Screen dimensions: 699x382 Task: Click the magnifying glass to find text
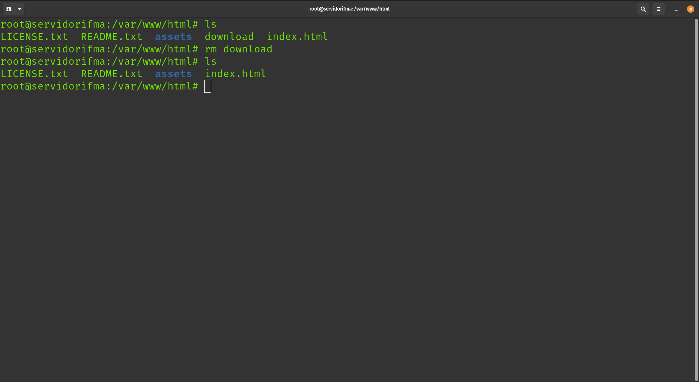pyautogui.click(x=643, y=9)
